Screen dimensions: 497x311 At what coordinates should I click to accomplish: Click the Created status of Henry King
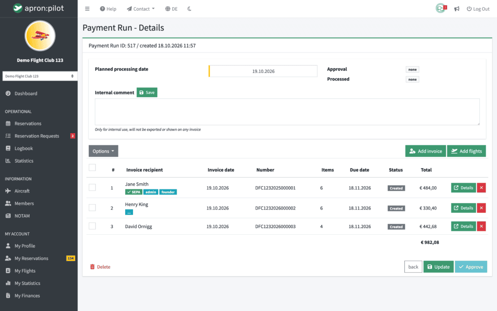pyautogui.click(x=396, y=208)
